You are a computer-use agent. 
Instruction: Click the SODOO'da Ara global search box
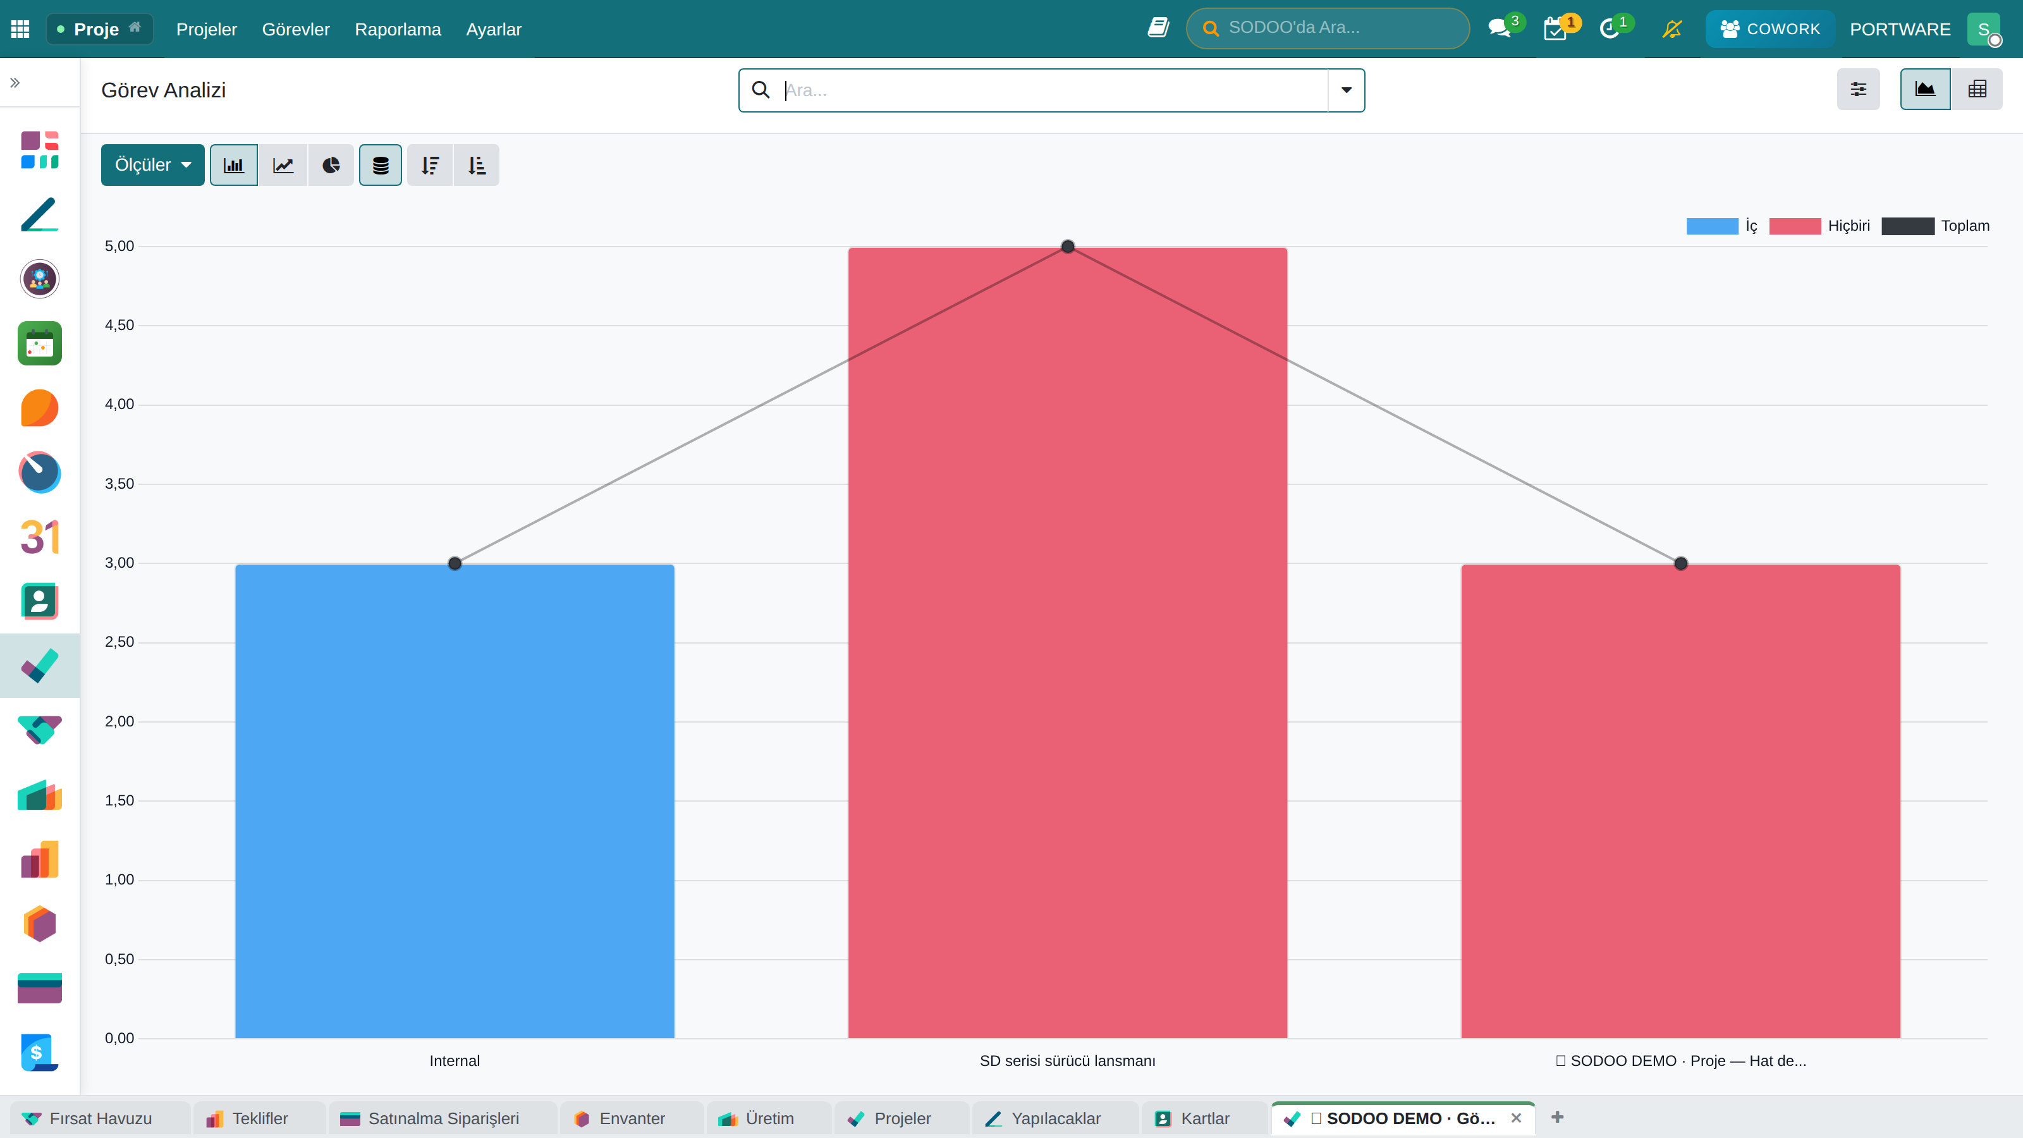[1328, 28]
